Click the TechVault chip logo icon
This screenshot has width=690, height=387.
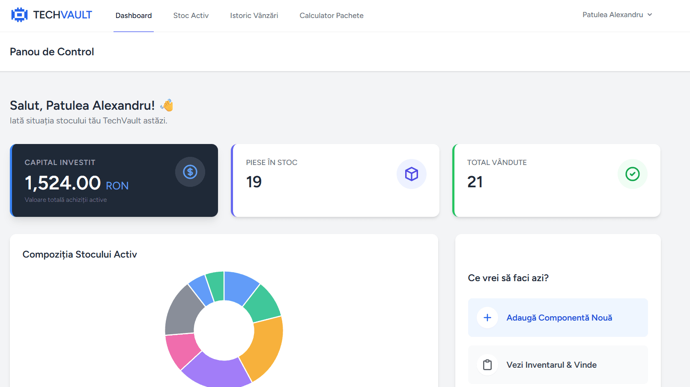[19, 15]
